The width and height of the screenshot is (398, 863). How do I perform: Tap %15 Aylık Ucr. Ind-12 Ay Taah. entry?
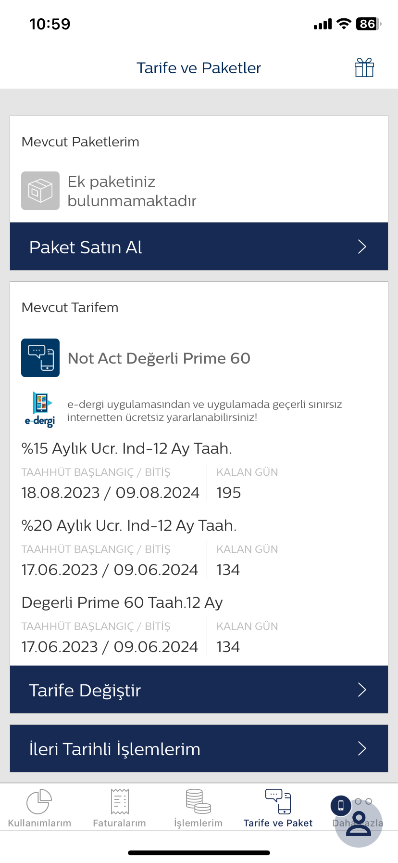click(x=127, y=448)
